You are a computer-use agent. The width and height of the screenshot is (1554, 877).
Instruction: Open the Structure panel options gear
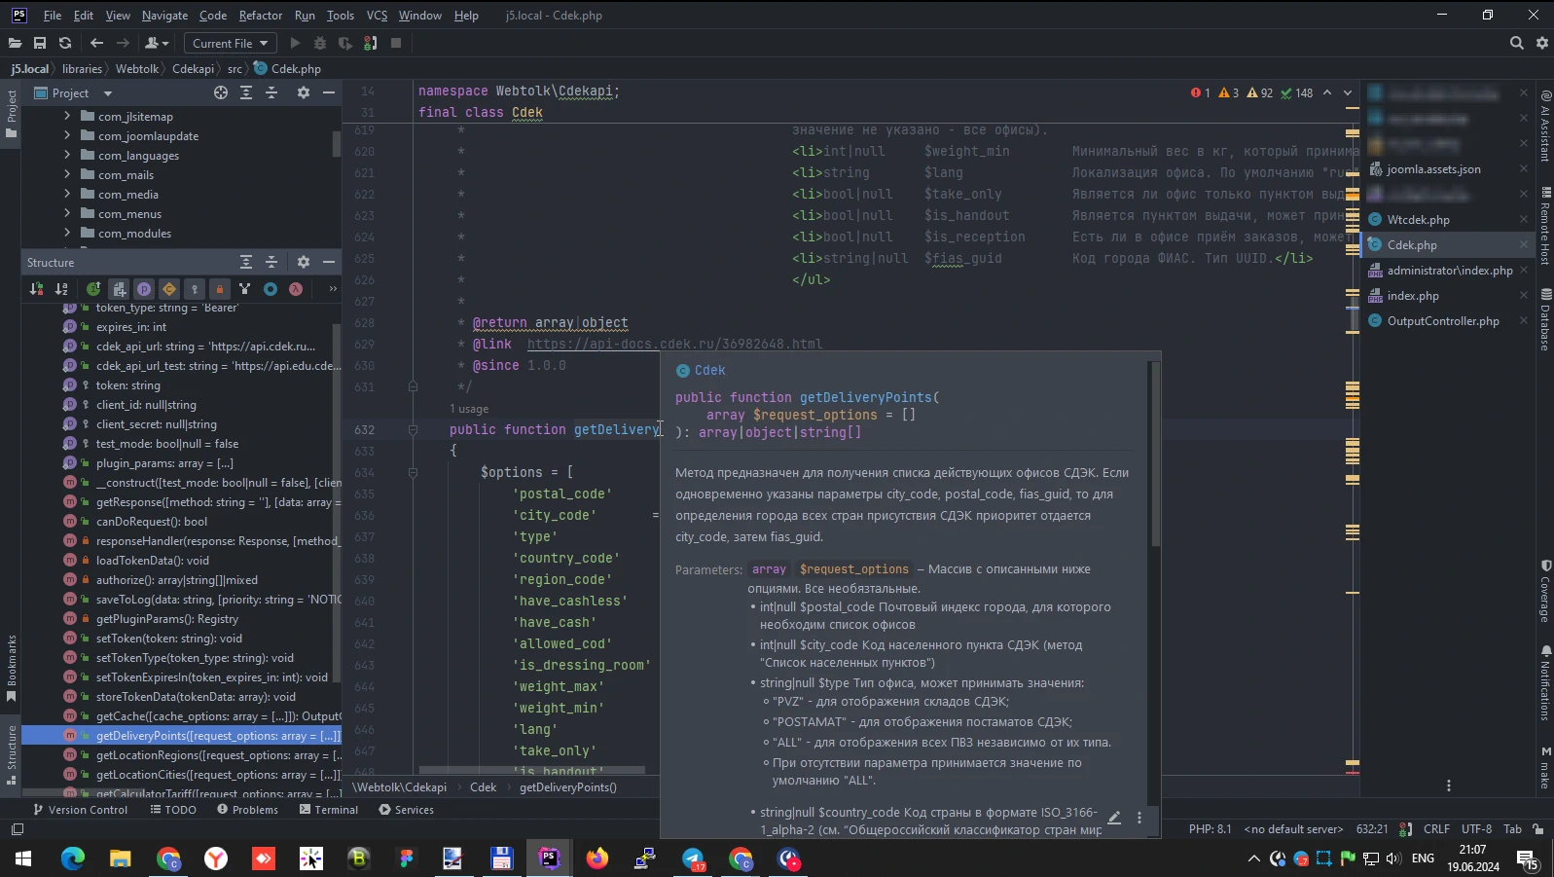point(304,262)
